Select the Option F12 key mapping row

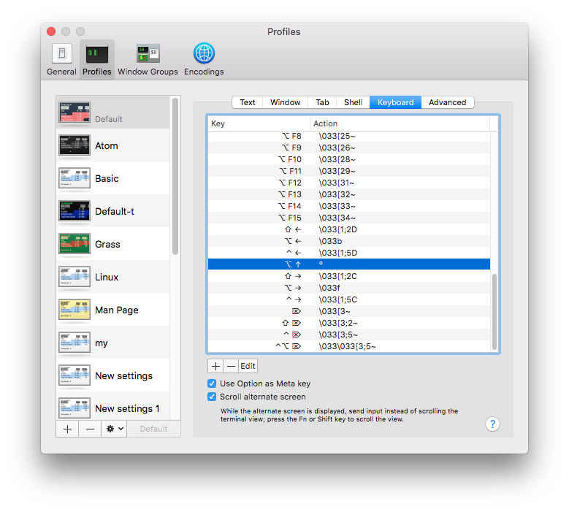[348, 183]
